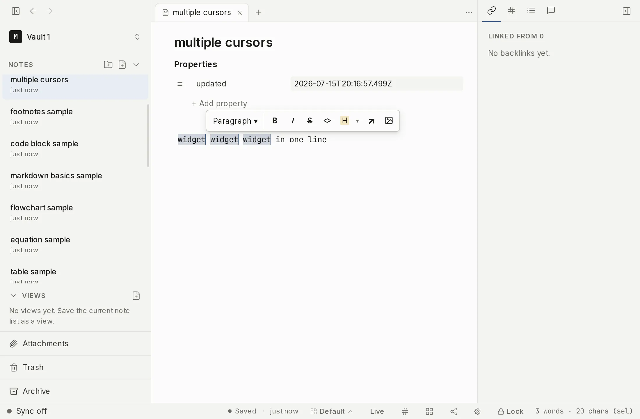
Task: Create a new folder in Notes
Action: tap(108, 64)
